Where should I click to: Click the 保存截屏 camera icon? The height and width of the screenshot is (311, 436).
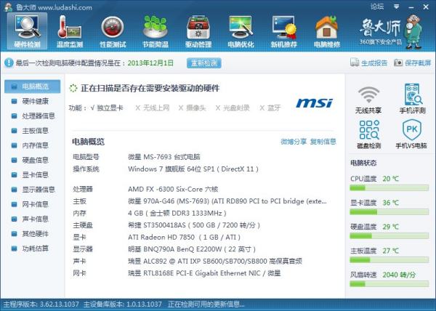point(398,62)
